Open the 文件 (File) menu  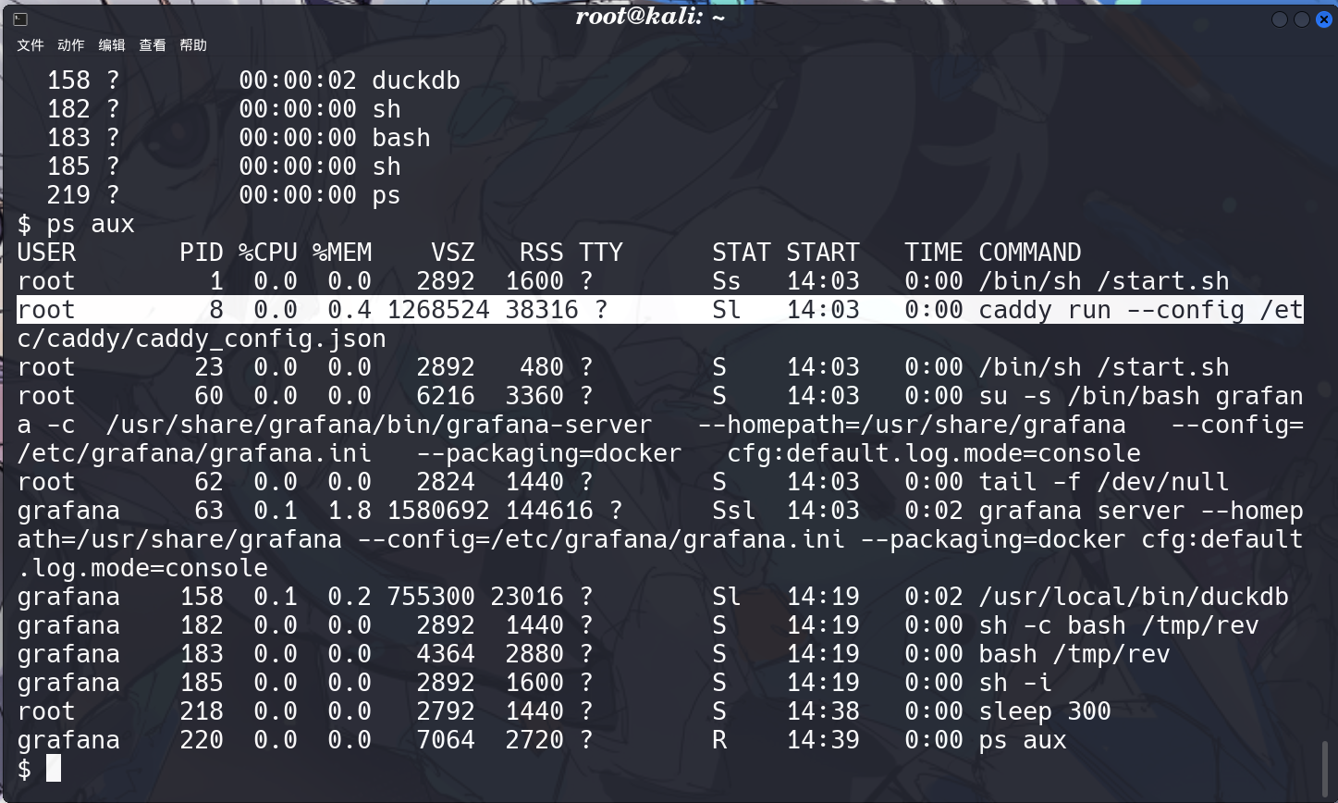(x=31, y=45)
